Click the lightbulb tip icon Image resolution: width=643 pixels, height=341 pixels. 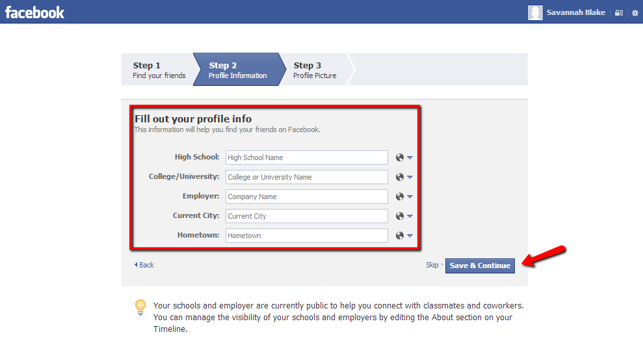click(140, 307)
